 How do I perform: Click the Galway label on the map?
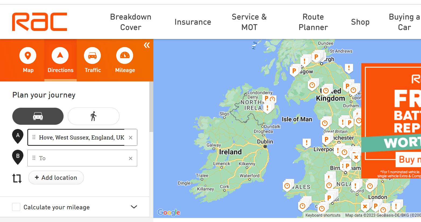214,145
